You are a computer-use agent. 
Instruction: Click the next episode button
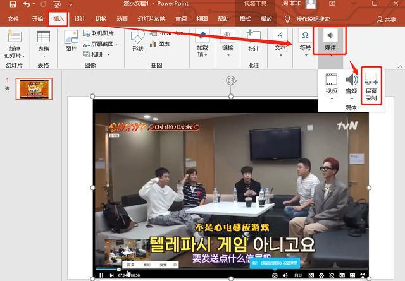111,275
